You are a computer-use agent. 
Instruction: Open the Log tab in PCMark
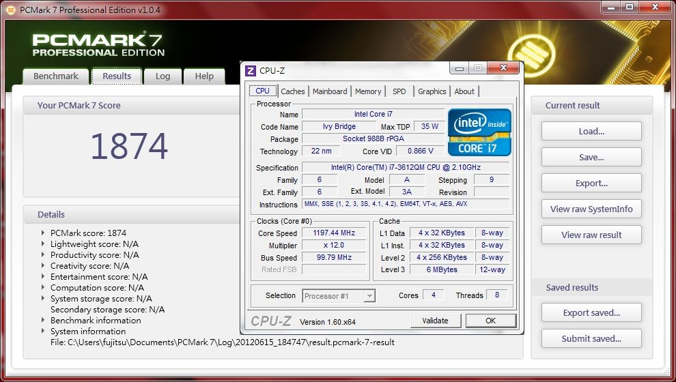pos(163,76)
